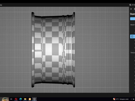The image size is (135, 101).
Task: Switch to the Environment & Lighting sun tab
Action: (x=131, y=9)
